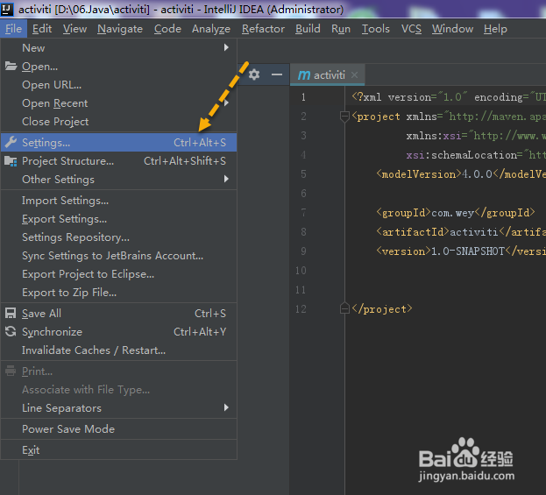Choose Open URL... from File menu
546x495 pixels.
click(x=118, y=85)
